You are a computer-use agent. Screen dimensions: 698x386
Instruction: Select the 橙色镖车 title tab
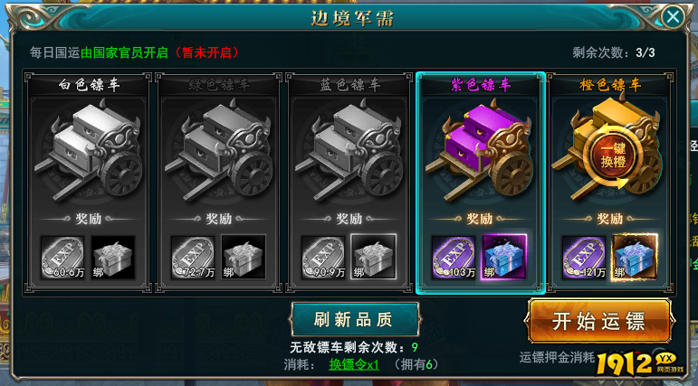[x=610, y=84]
